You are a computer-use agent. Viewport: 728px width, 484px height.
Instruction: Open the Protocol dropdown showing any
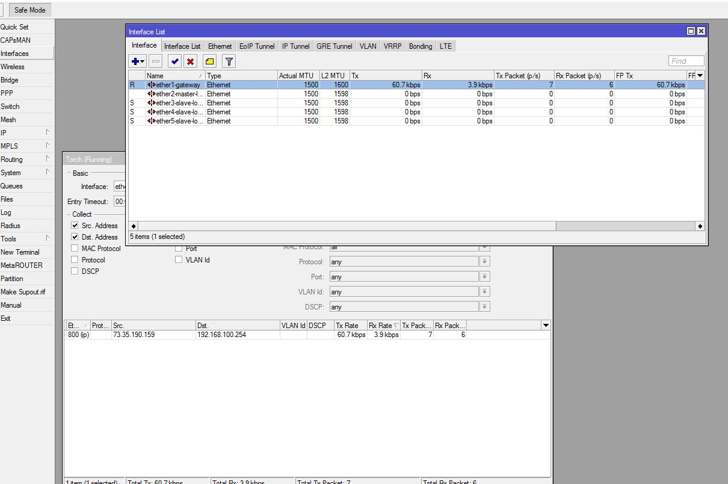(x=484, y=261)
